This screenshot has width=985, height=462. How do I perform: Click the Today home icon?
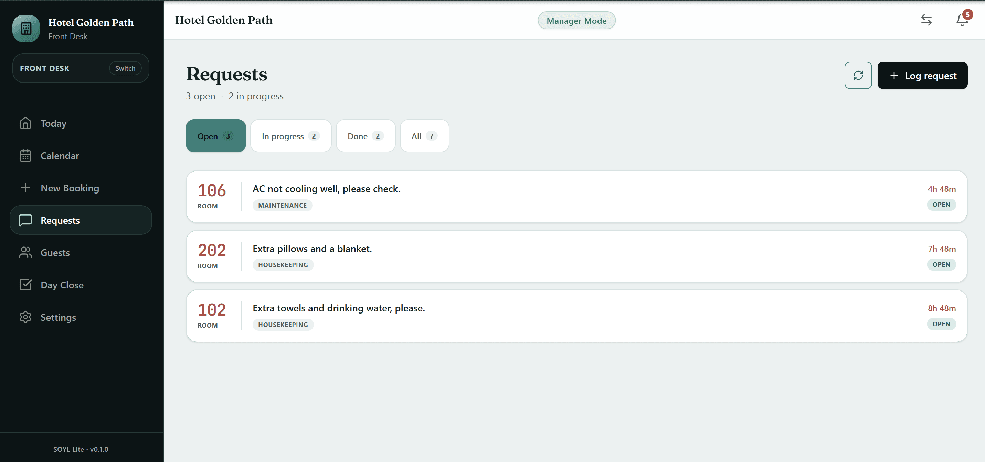point(25,123)
